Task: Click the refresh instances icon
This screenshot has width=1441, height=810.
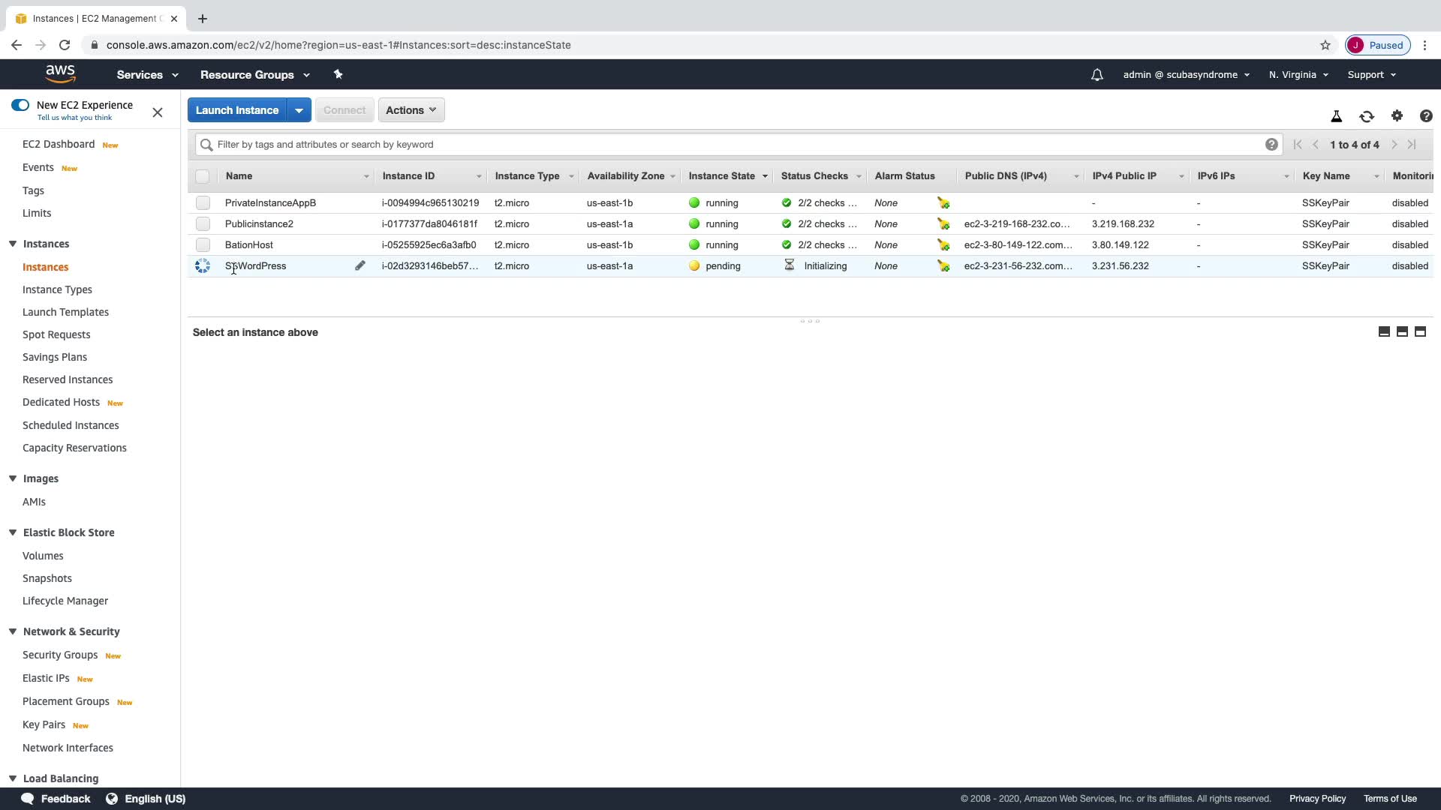Action: (x=1366, y=116)
